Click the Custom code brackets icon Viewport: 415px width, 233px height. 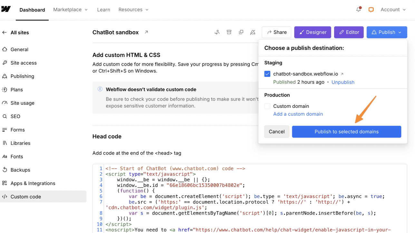[5, 197]
